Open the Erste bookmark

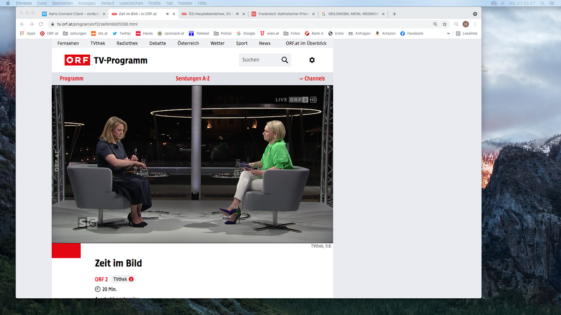[x=336, y=33]
